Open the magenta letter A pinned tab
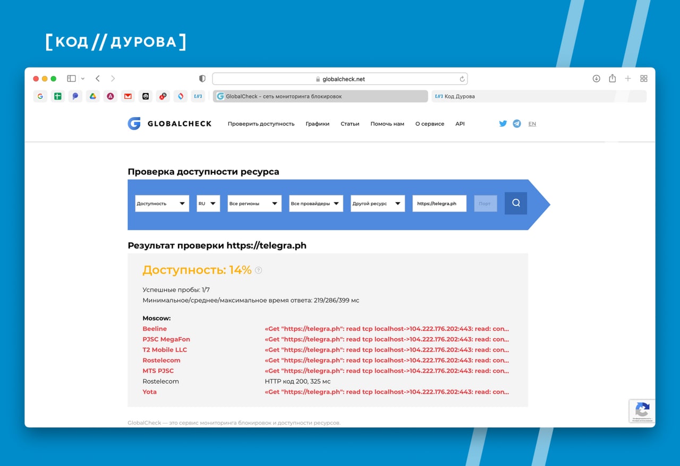680x466 pixels. tap(110, 96)
